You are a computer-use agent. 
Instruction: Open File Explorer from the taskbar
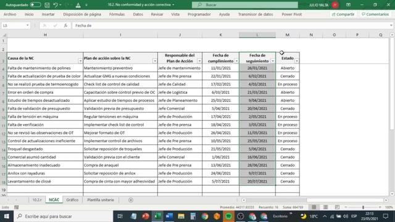[181, 216]
